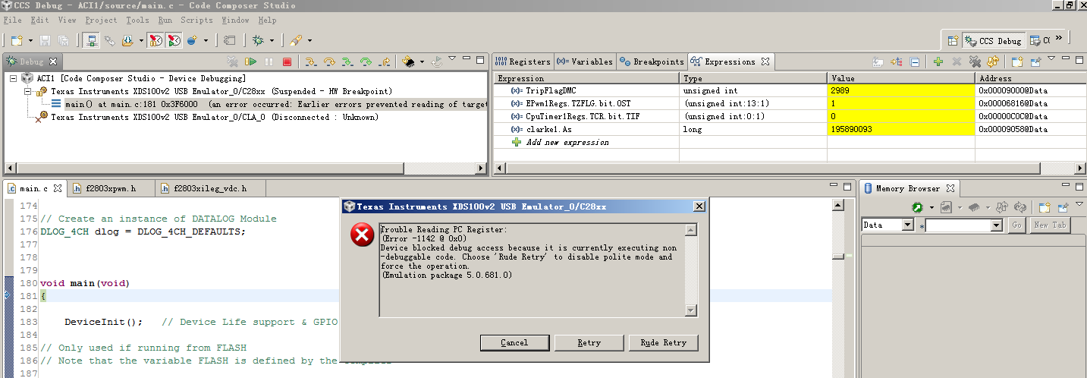
Task: Click the memory address input field
Action: click(x=958, y=225)
